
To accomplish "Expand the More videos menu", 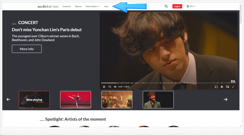I will point(92,6).
